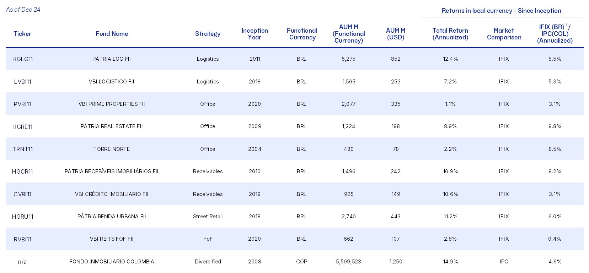Screen dimensions: 589x273
Task: Select the TORRE NORTE fund name
Action: point(112,149)
